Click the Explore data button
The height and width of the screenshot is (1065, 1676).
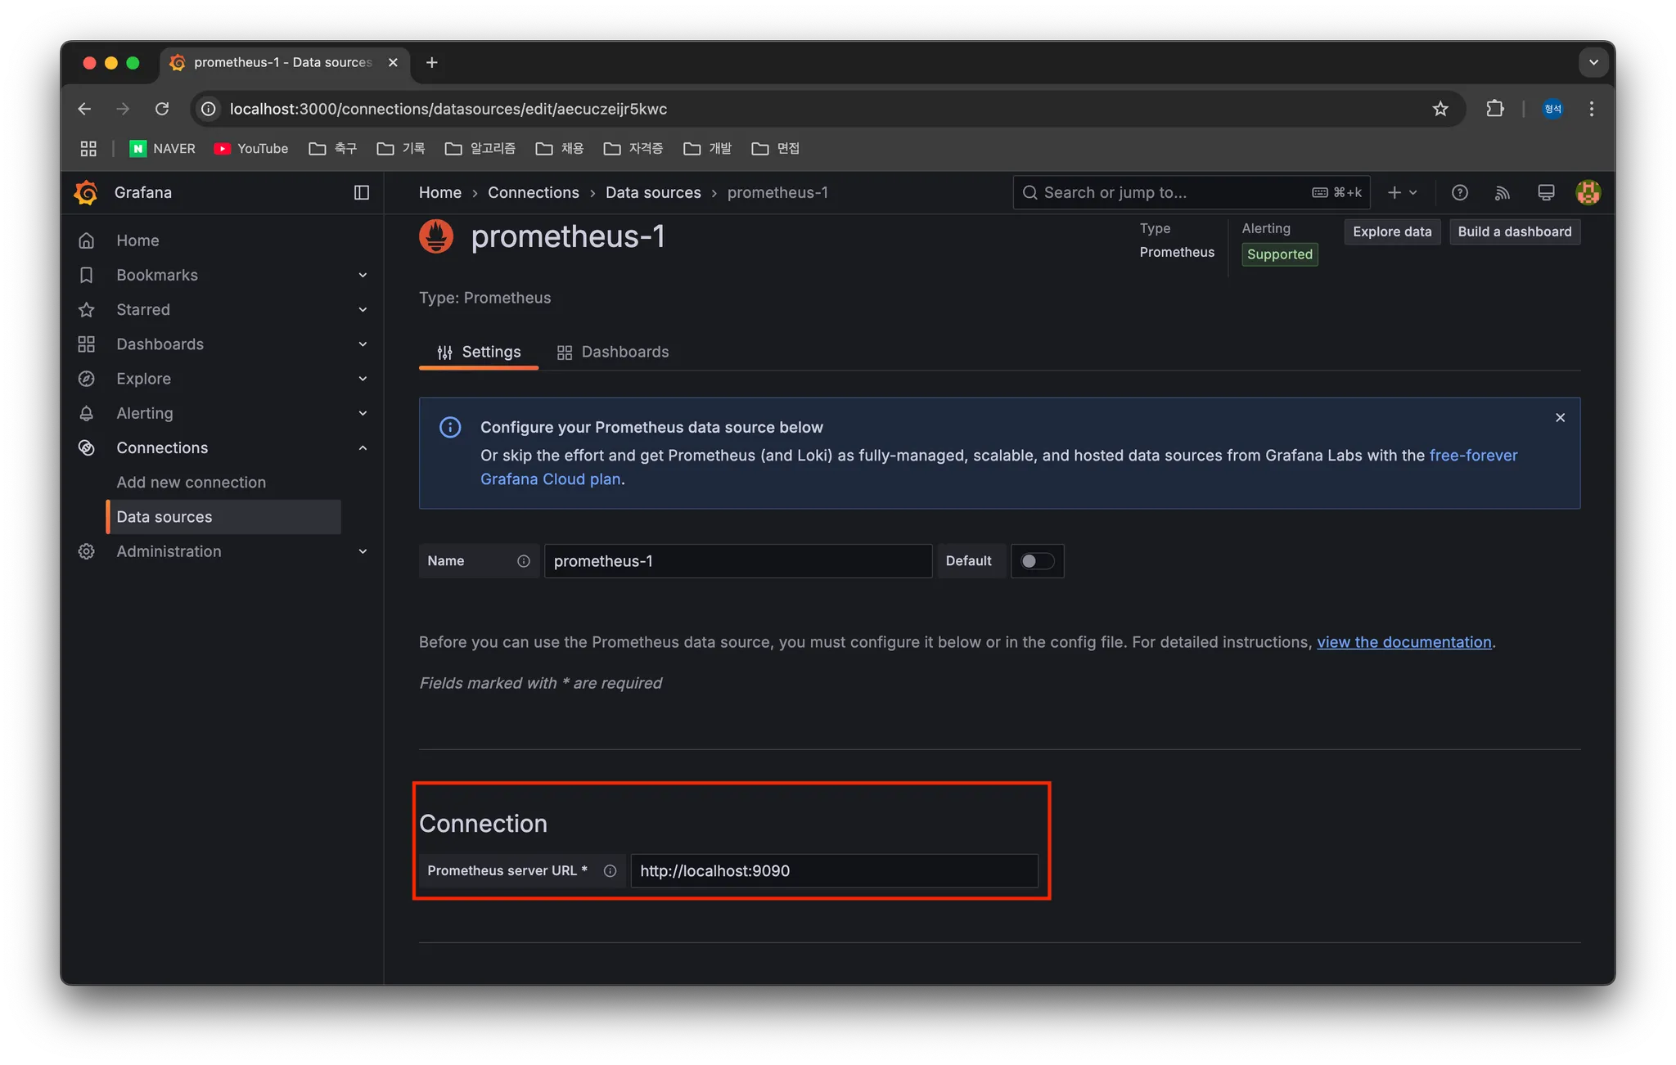tap(1391, 231)
